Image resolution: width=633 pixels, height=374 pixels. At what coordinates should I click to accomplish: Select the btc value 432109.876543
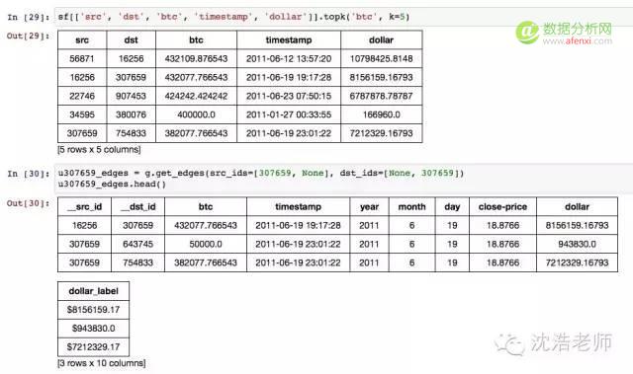[x=196, y=59]
